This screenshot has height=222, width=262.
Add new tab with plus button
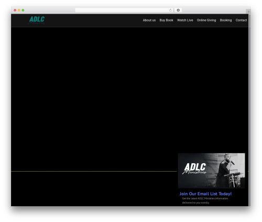click(248, 12)
